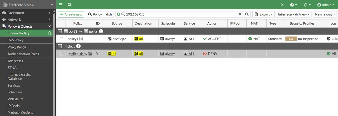Viewport: 338px width, 116px height.
Task: Open the CLI console icon
Action: pyautogui.click(x=283, y=5)
